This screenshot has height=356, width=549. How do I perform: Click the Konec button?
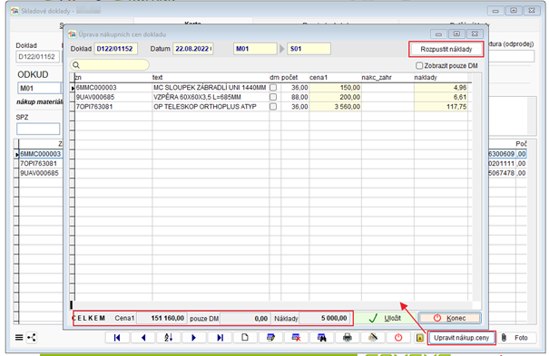(450, 318)
